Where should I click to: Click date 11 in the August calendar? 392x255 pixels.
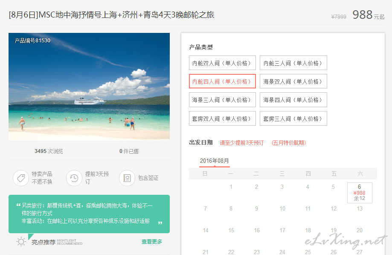tap(308, 209)
